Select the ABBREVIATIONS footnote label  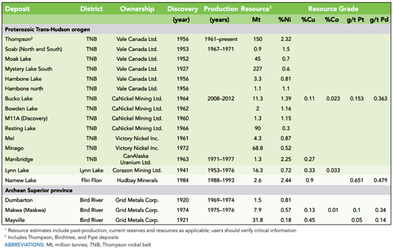(x=25, y=245)
